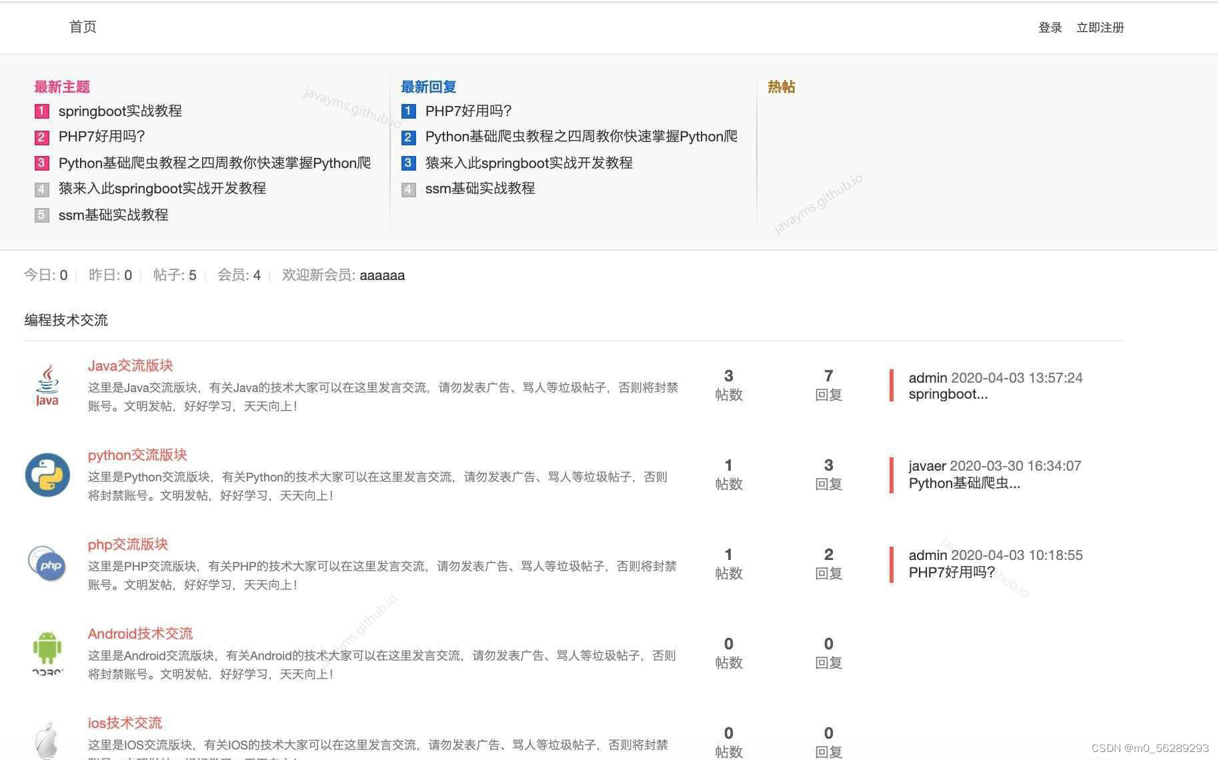Click the Android robot board icon
This screenshot has height=760, width=1219.
click(x=47, y=653)
